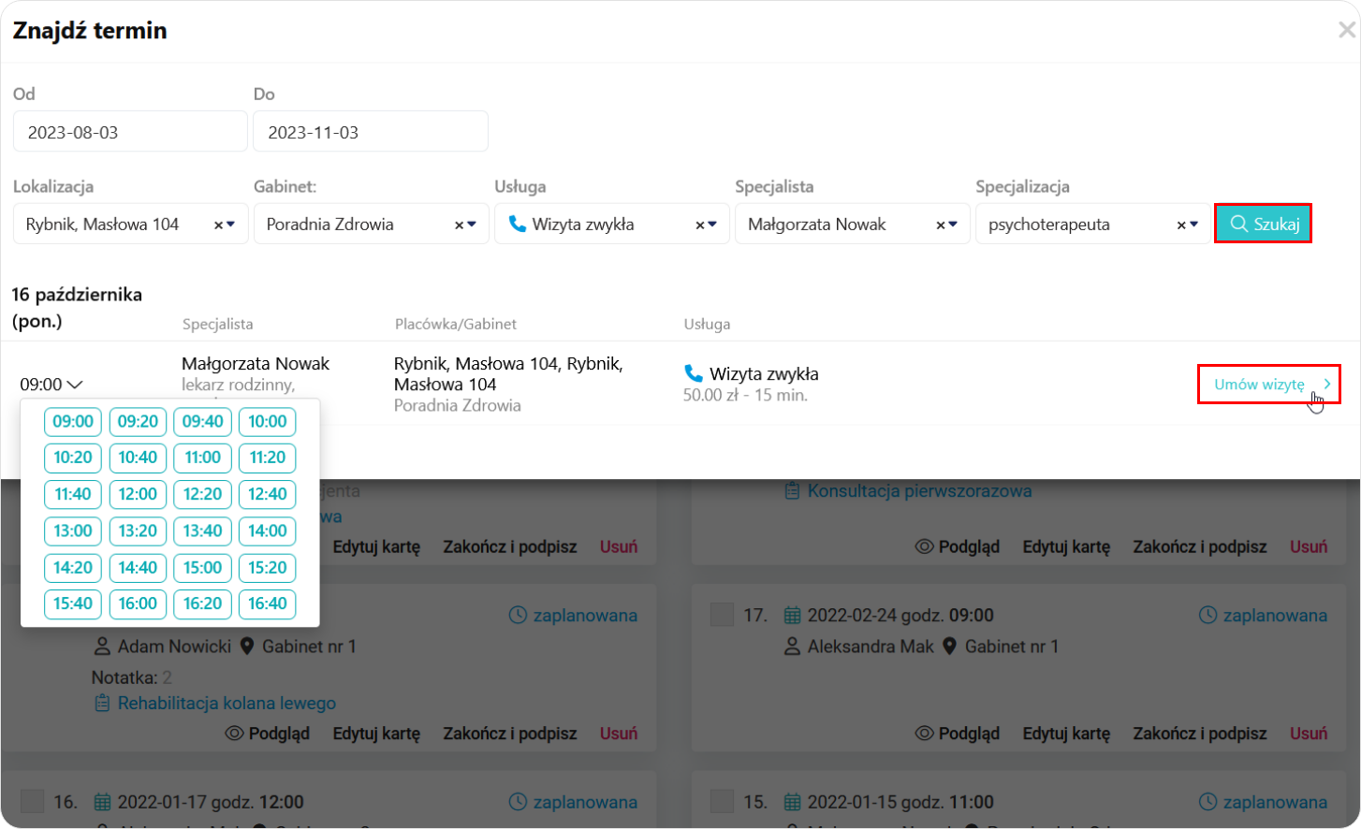Screen dimensions: 1361x829
Task: Clear the Lokalizacja selection Rybnik, Masłowa 104
Action: click(218, 225)
